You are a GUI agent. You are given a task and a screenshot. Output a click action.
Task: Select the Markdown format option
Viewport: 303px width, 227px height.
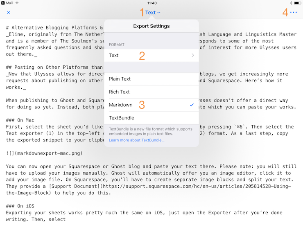[151, 105]
